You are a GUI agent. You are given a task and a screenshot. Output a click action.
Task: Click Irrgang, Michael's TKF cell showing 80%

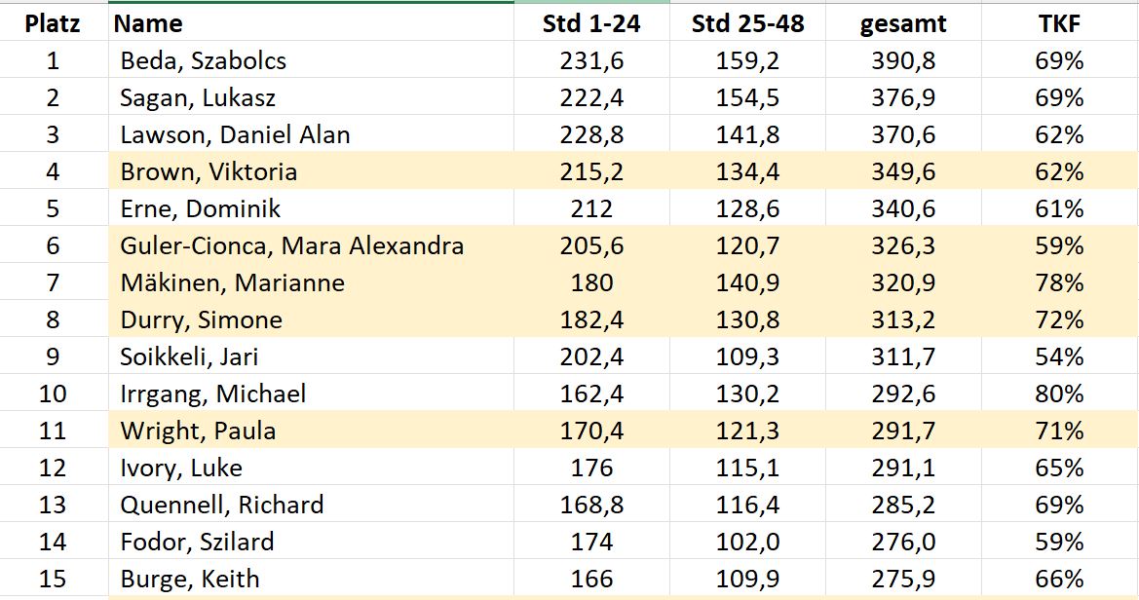click(1059, 394)
